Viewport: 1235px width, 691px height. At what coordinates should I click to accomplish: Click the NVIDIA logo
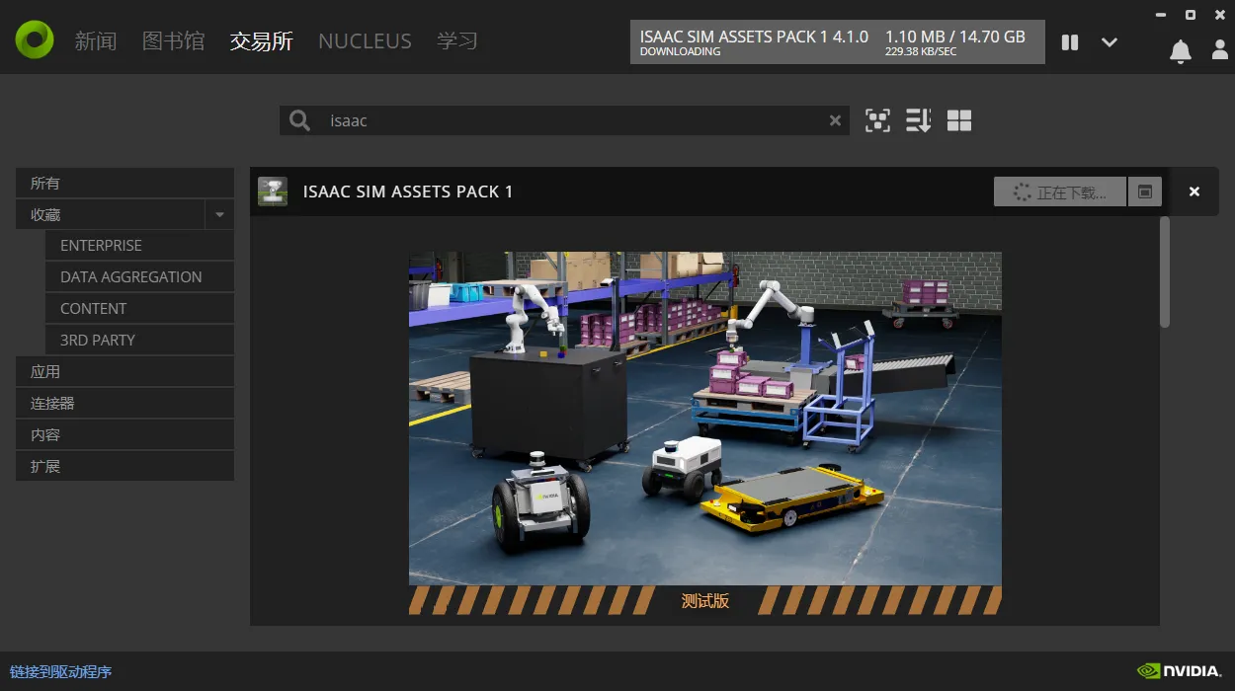1179,671
